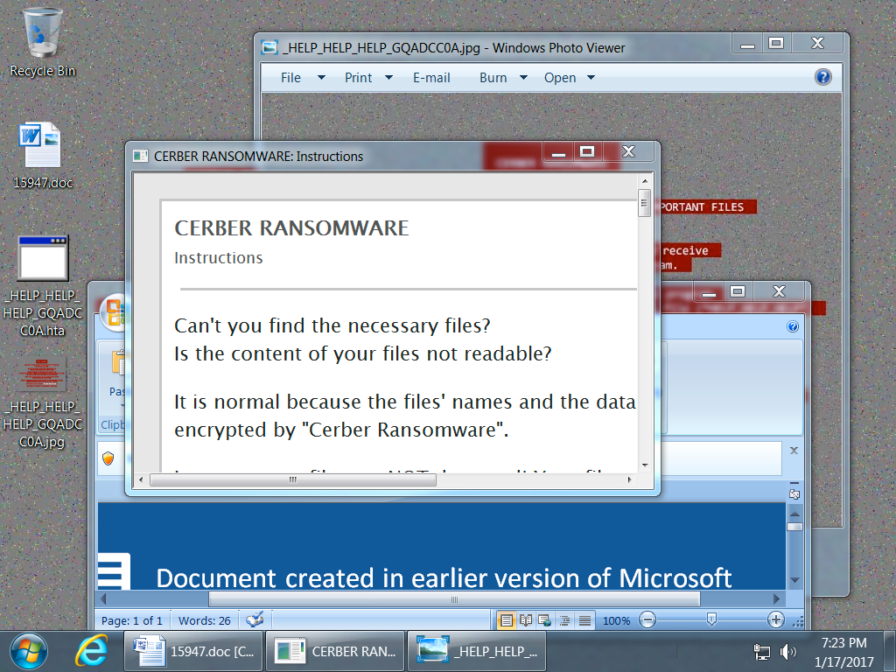The image size is (896, 672).
Task: Click the zoom out minus button
Action: coord(647,620)
